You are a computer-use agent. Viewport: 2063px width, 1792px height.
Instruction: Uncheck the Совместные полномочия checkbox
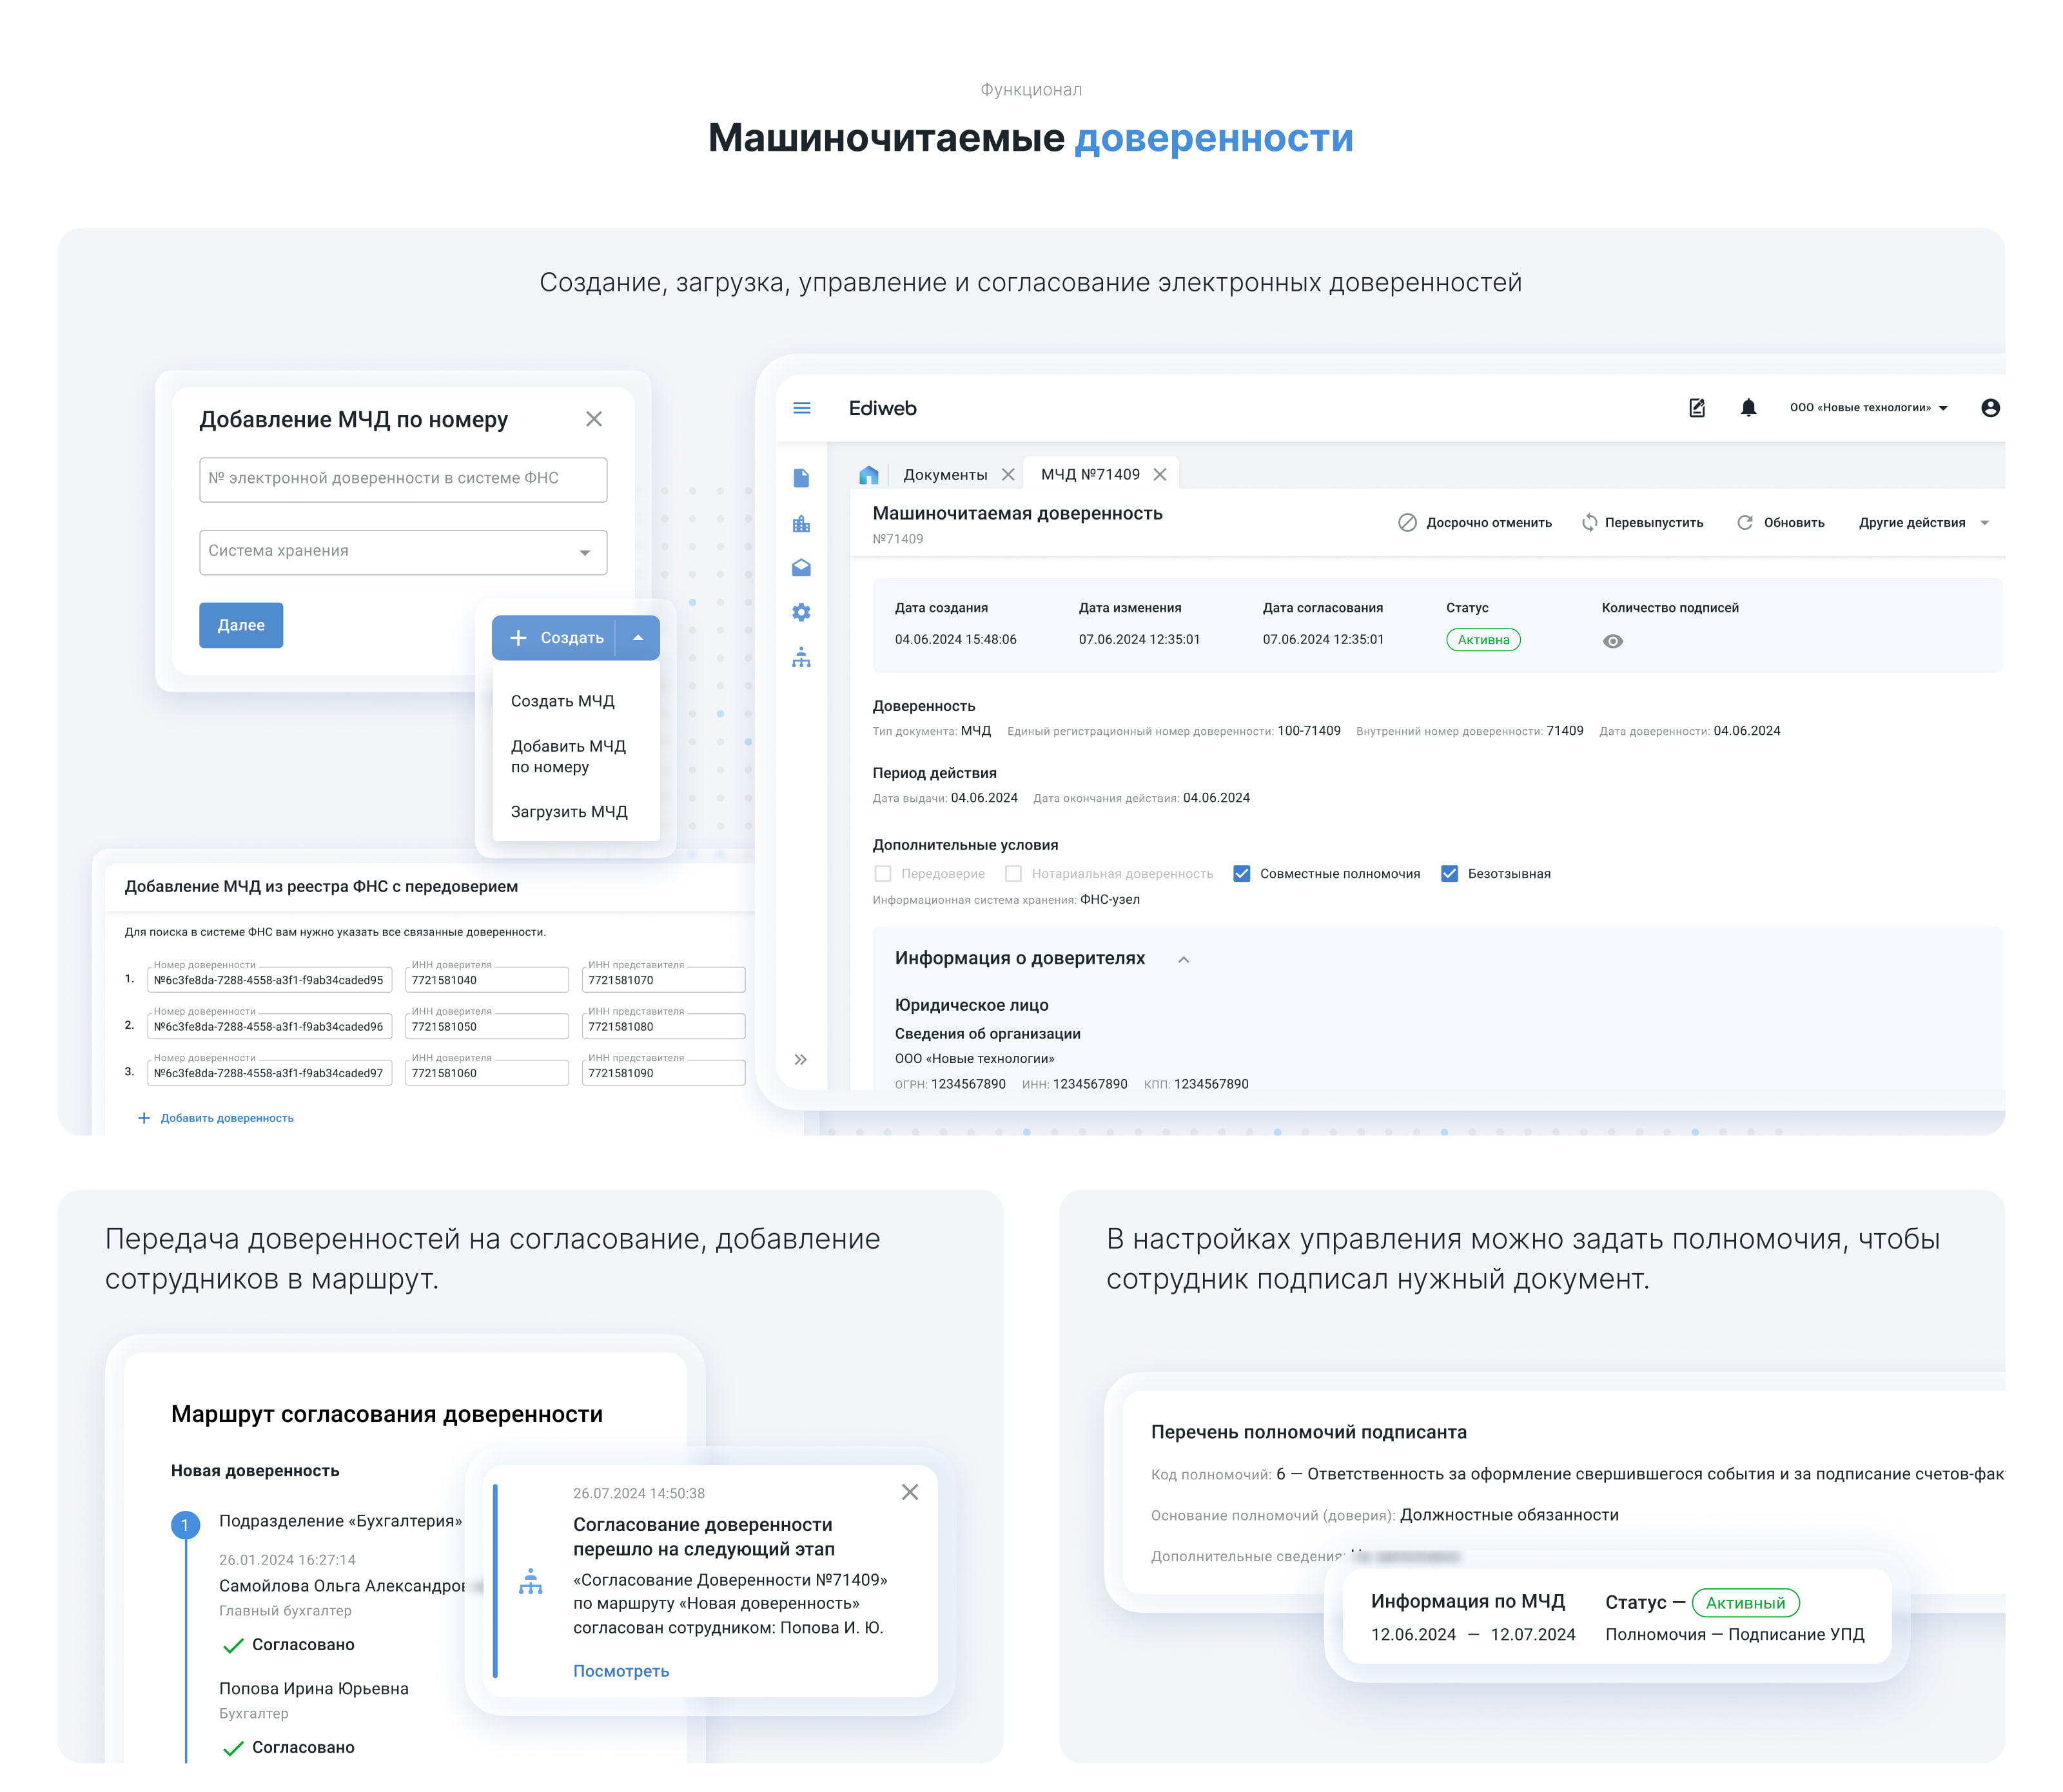tap(1241, 874)
